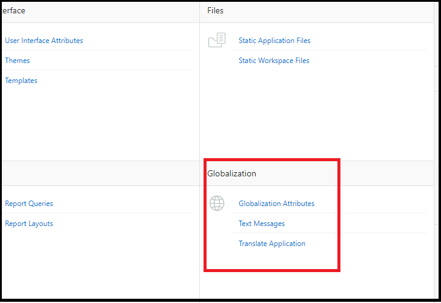
Task: Select the Report Layouts link
Action: pos(29,224)
